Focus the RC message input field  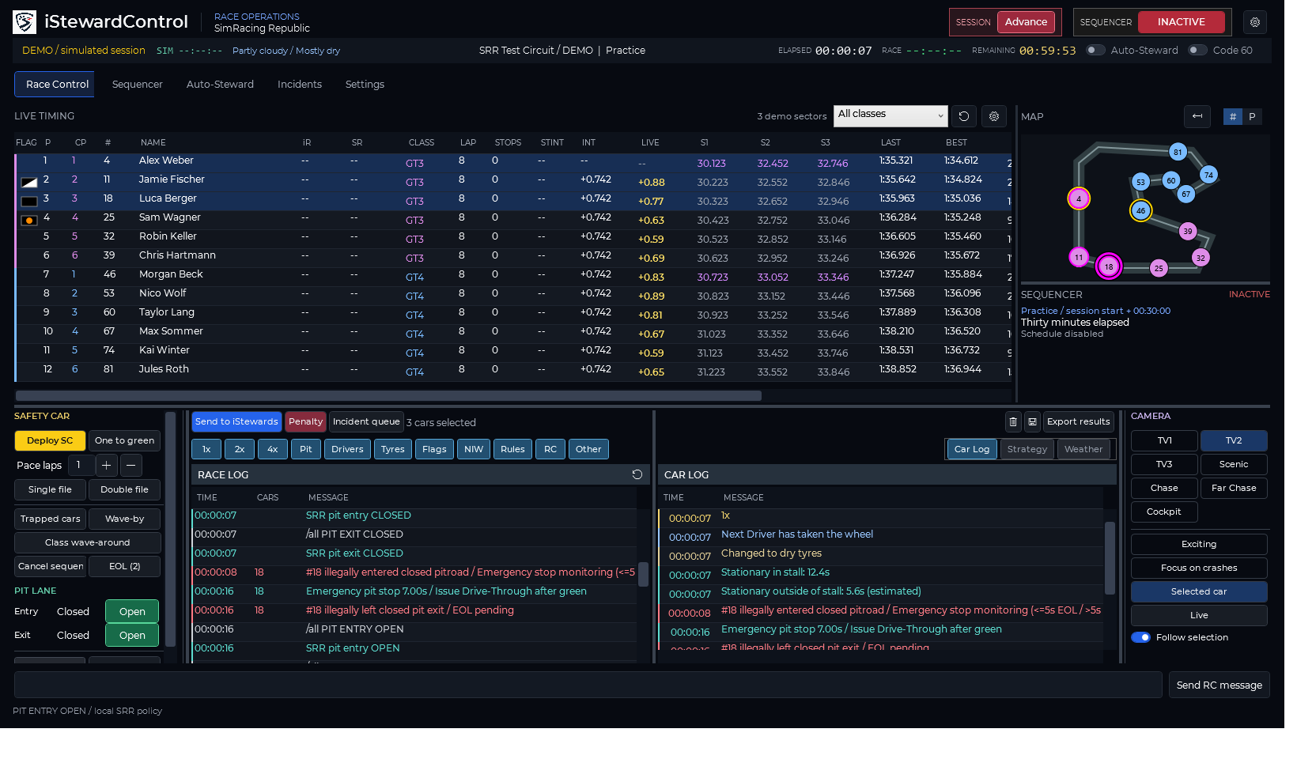click(x=588, y=685)
